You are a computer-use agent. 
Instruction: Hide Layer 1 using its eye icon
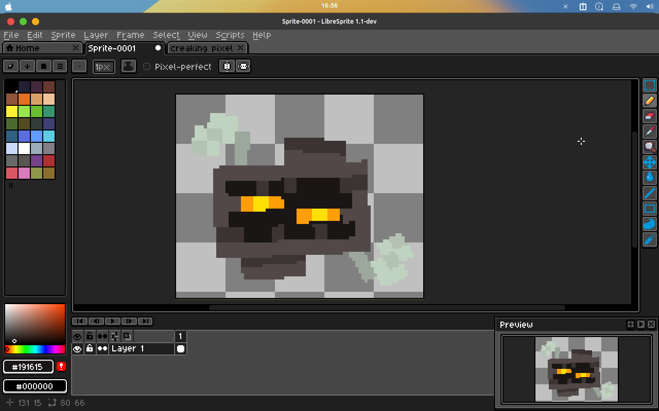(77, 349)
